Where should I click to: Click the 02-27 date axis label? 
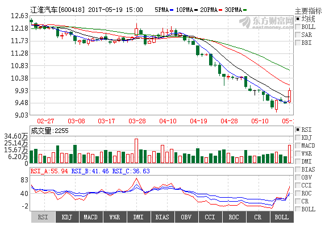click(45, 121)
